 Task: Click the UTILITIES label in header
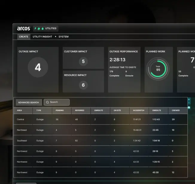51,28
